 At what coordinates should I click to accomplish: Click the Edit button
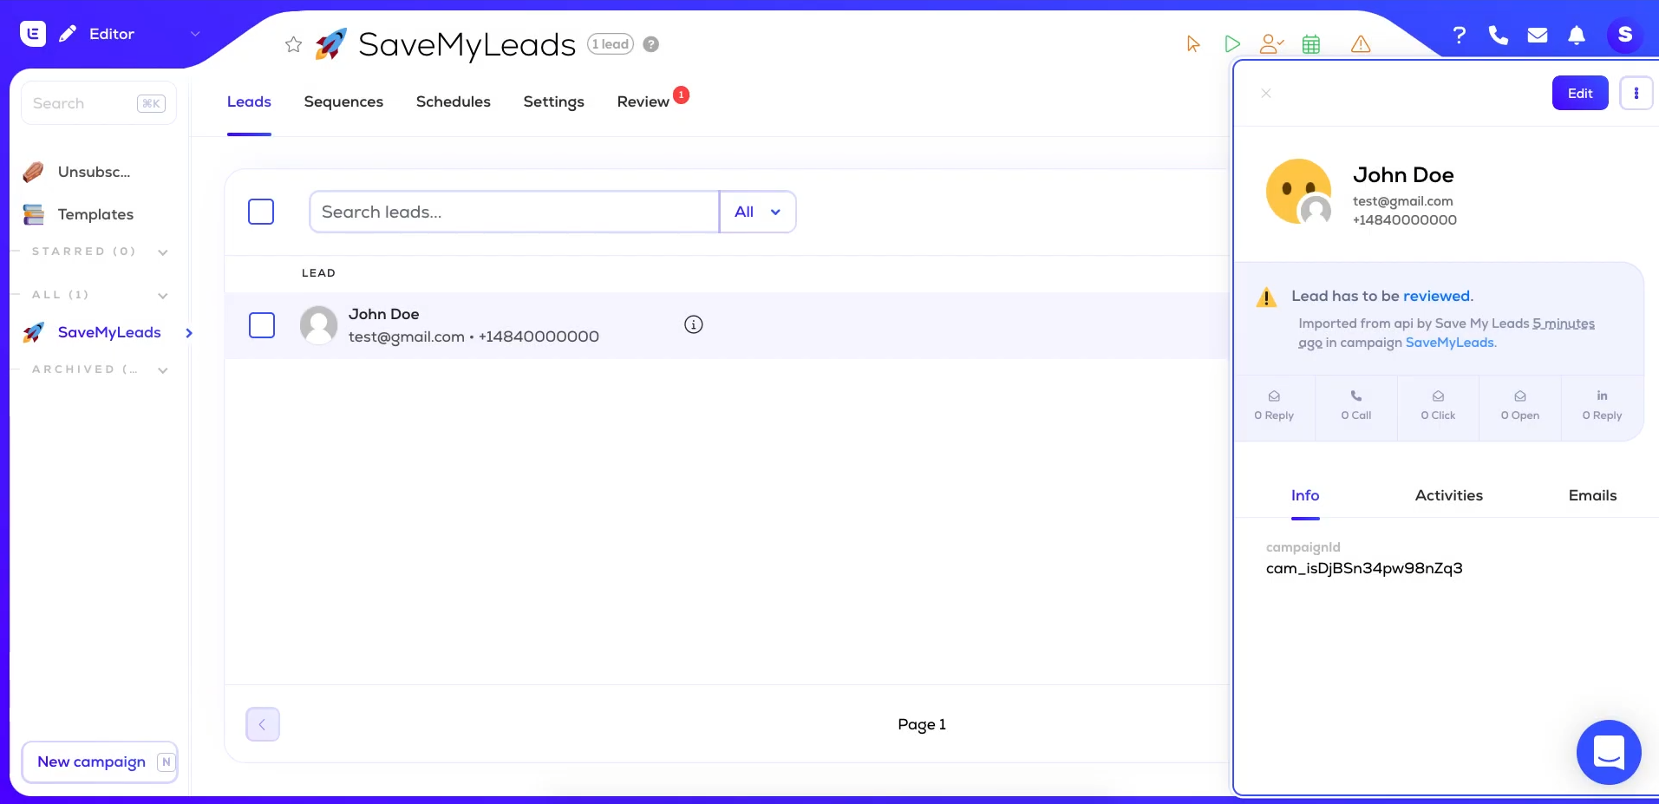(1580, 93)
